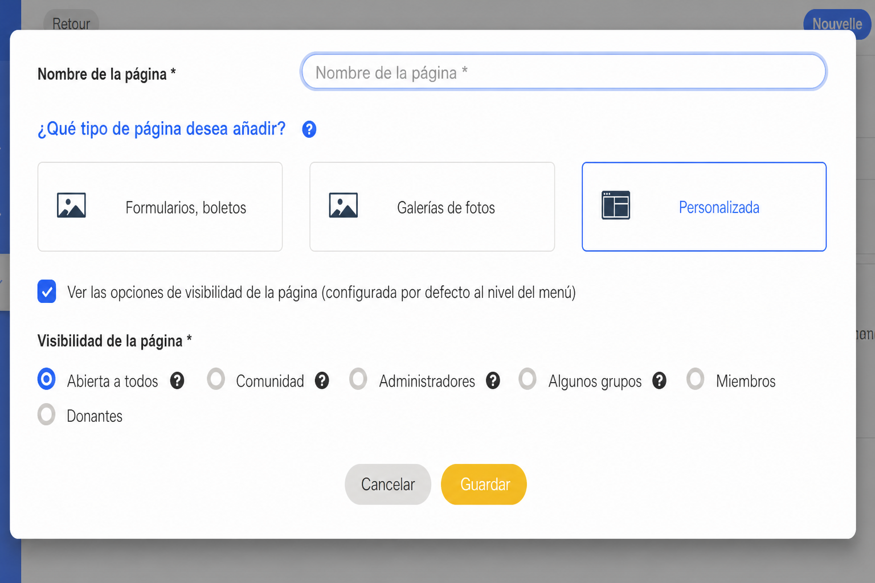875x583 pixels.
Task: Open help icon next to Administradores
Action: tap(493, 380)
